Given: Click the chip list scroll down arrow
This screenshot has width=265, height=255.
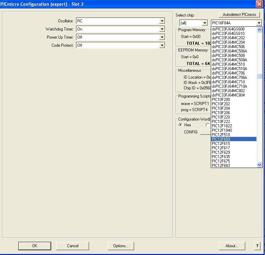Looking at the screenshot, I should pyautogui.click(x=260, y=165).
